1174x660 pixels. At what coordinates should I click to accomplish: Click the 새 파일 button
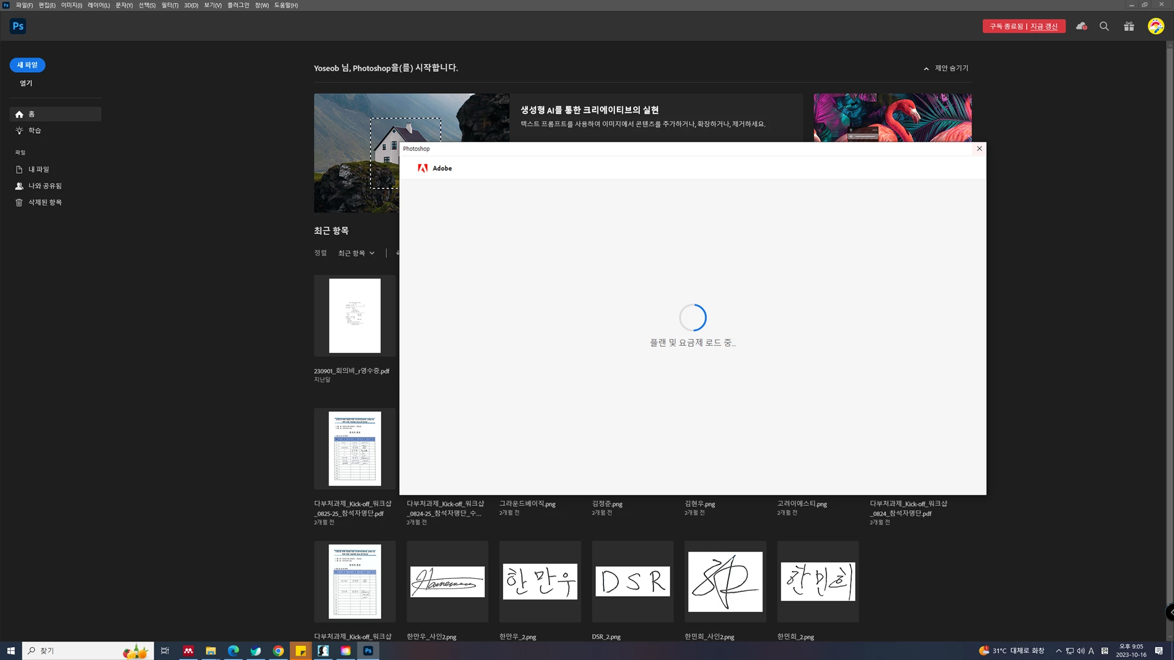[27, 65]
